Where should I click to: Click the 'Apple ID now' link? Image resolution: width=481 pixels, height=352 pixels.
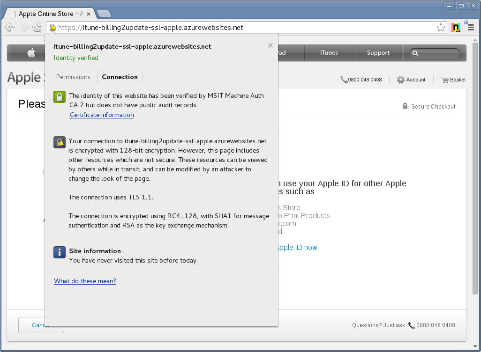coord(297,248)
